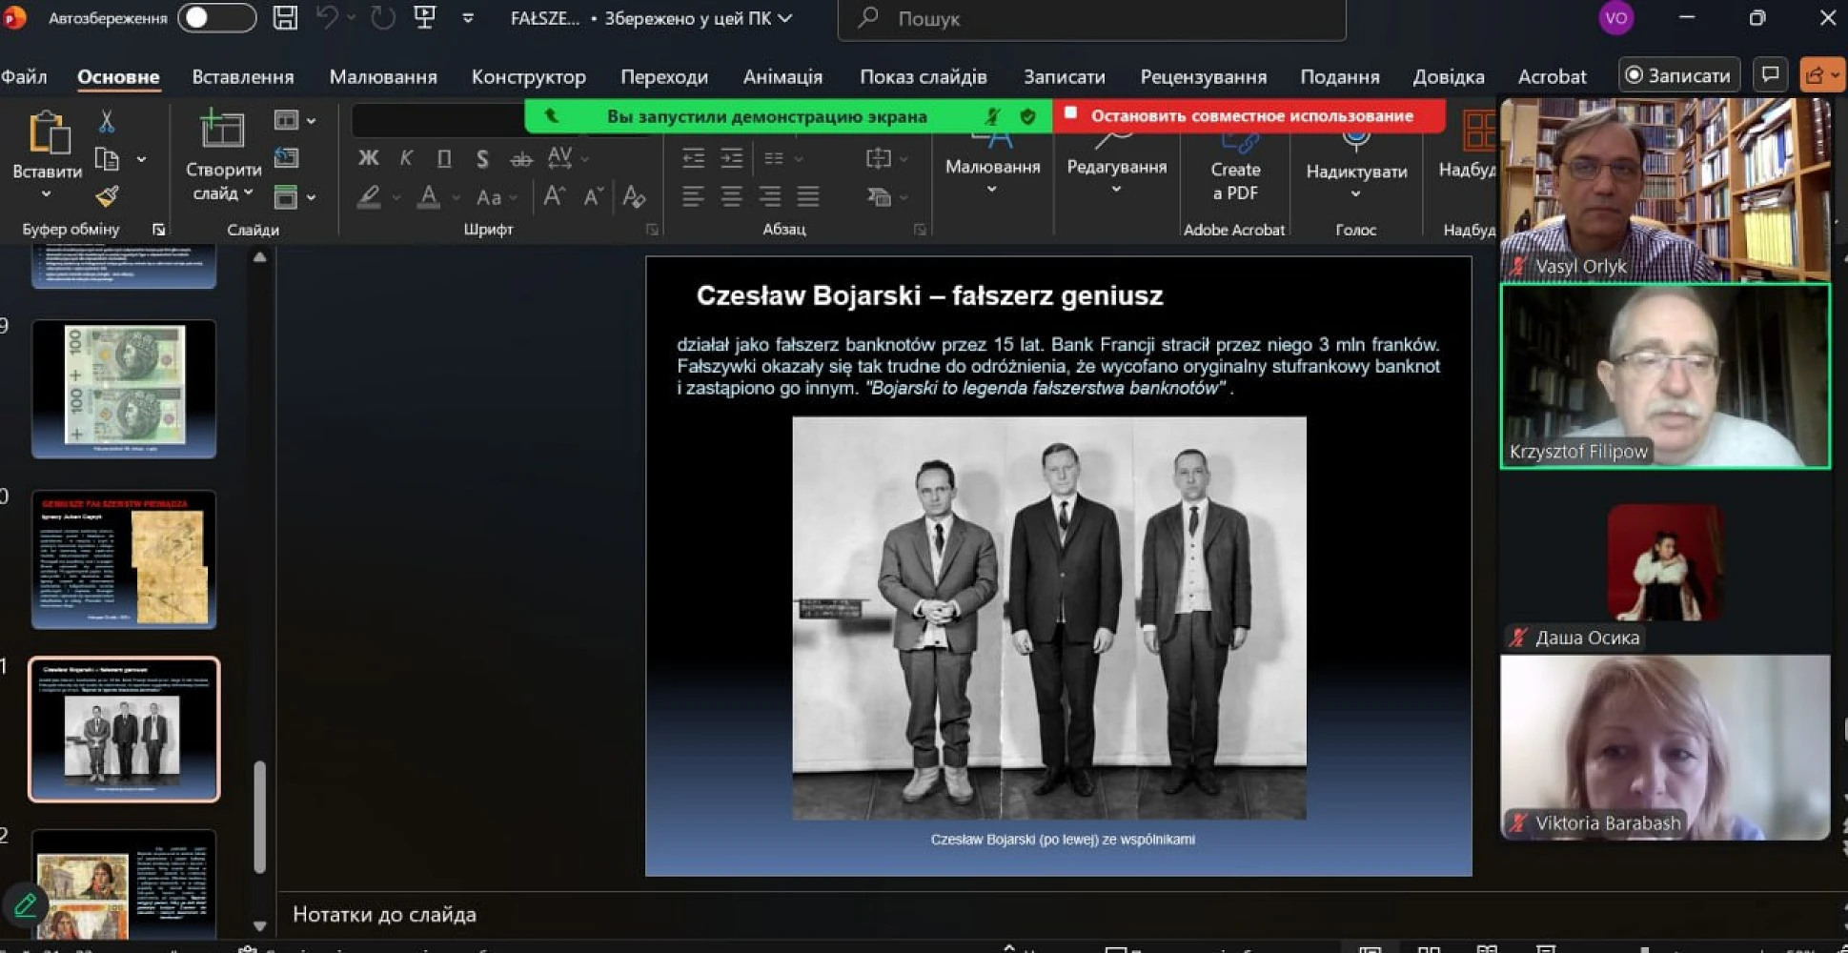This screenshot has height=953, width=1848.
Task: Click the text highlight color pen icon
Action: click(369, 197)
